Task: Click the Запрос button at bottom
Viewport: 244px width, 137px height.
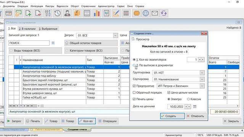Action: tap(15, 121)
